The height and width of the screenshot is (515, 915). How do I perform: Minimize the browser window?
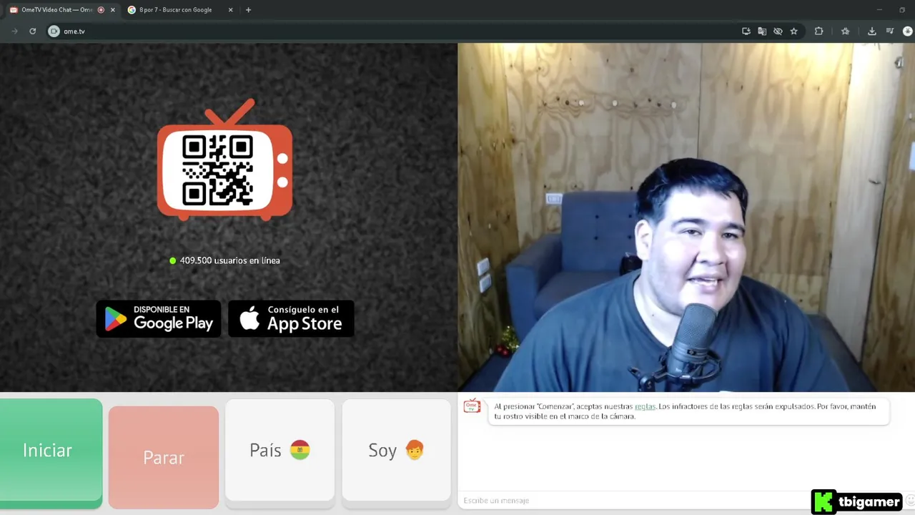(x=881, y=10)
